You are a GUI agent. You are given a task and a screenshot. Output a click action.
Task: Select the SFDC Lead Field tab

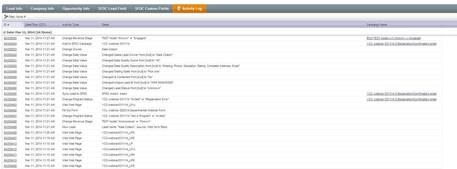pos(112,9)
